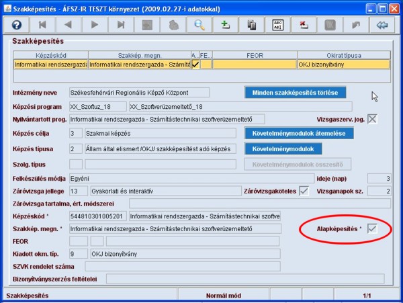The height and width of the screenshot is (303, 403).
Task: Check the A. column box in table row
Action: point(195,65)
